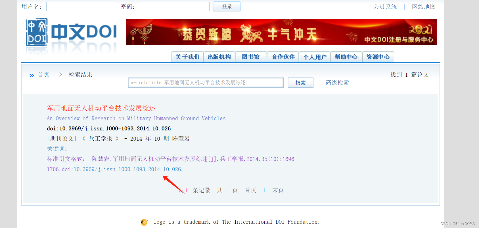Switch to the 图书馆 tab
This screenshot has width=479, height=228.
point(251,57)
